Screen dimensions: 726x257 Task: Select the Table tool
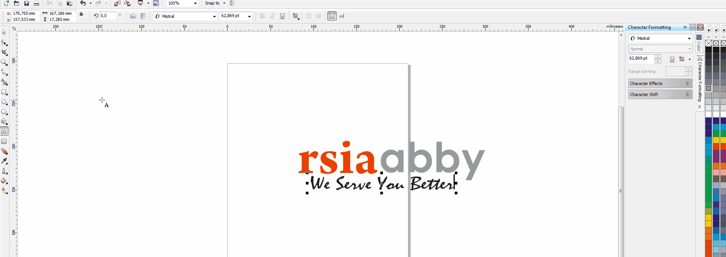pos(4,141)
